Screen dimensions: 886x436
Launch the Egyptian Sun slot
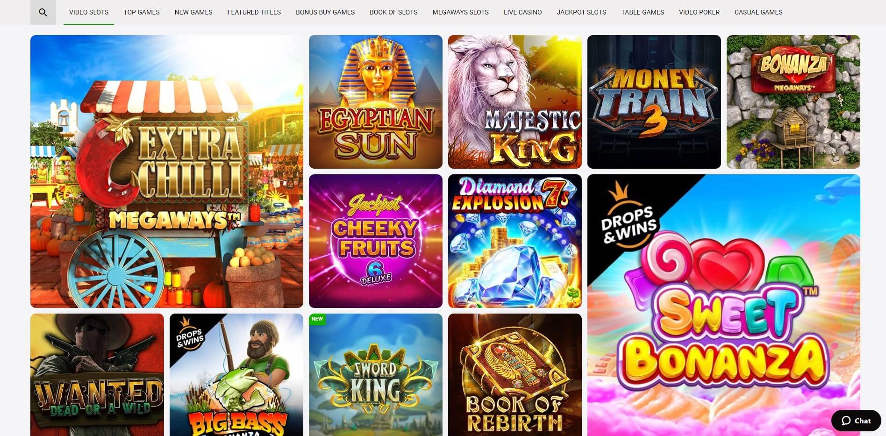376,102
